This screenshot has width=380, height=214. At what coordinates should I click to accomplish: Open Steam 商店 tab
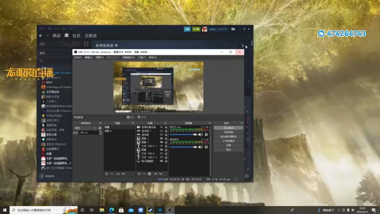57,36
